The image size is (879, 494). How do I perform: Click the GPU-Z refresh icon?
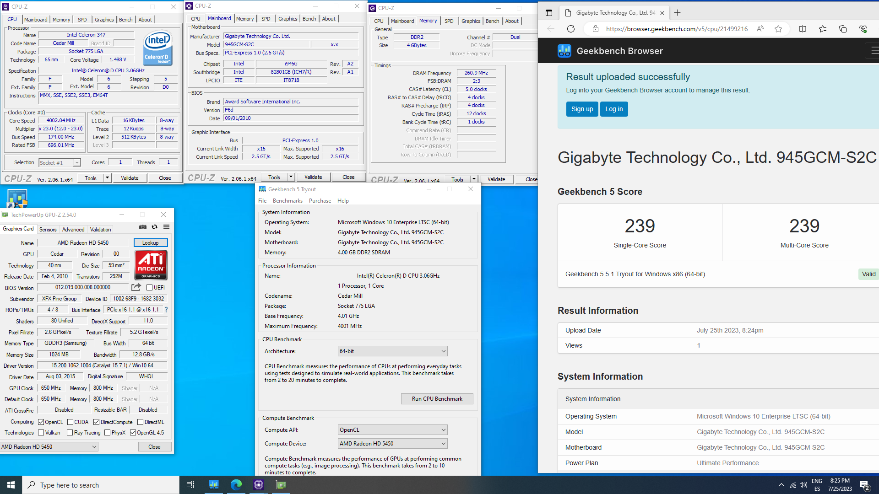[x=155, y=227]
